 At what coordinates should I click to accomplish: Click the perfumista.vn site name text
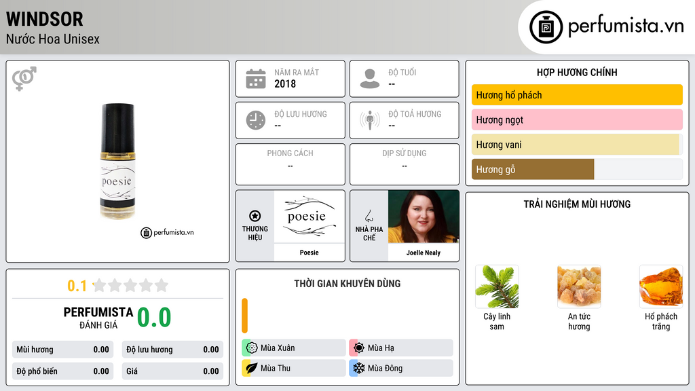pyautogui.click(x=626, y=26)
